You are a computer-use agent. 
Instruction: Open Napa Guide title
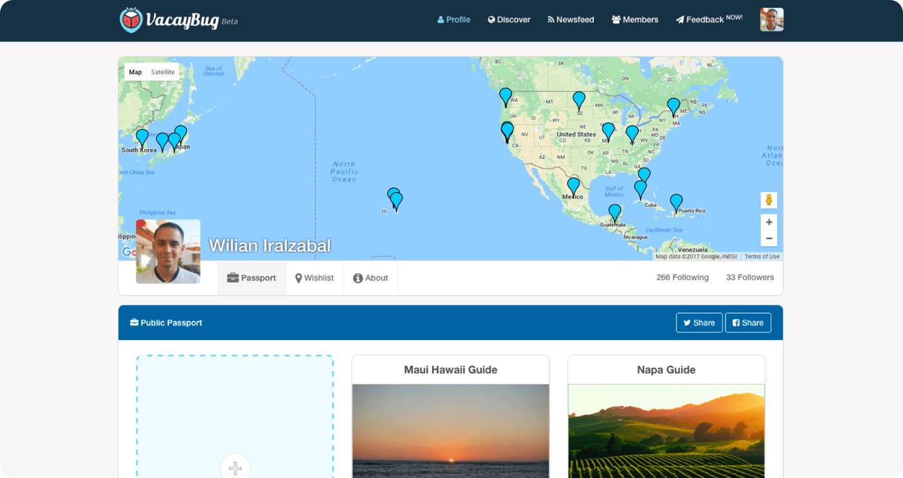666,370
